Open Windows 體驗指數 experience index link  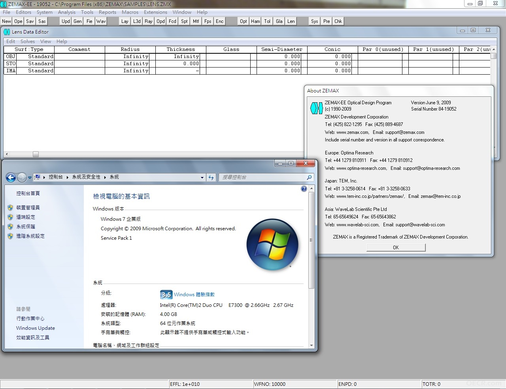point(194,295)
